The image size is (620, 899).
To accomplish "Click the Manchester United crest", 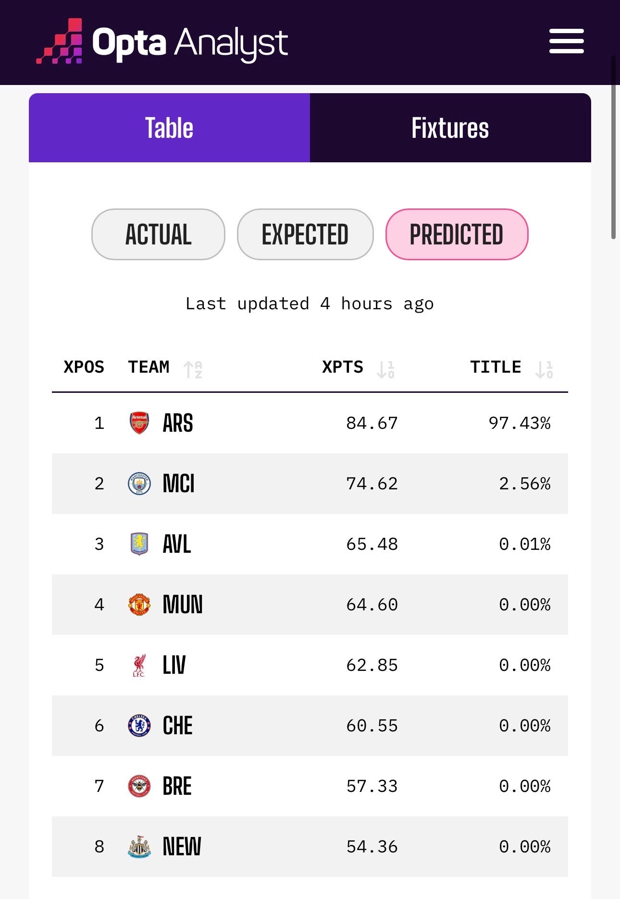I will click(139, 605).
